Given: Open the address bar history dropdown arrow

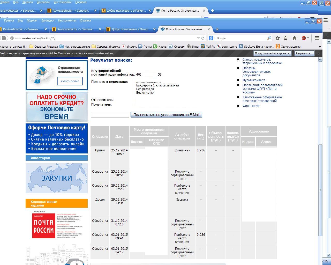Looking at the screenshot, I should [x=198, y=38].
